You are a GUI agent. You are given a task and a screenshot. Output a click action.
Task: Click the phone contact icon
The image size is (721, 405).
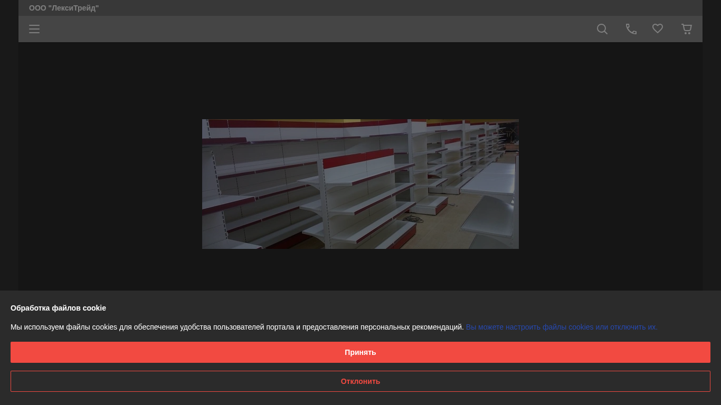(x=631, y=29)
